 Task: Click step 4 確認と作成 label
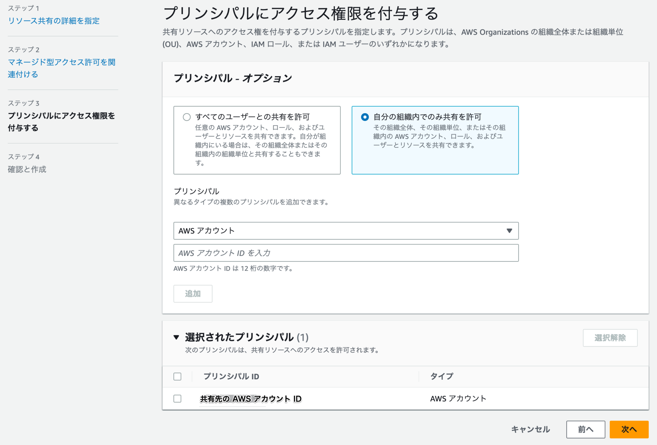pyautogui.click(x=27, y=169)
